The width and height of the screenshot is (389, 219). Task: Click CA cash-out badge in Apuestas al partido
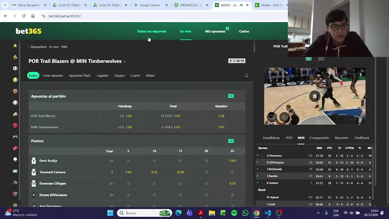[231, 96]
